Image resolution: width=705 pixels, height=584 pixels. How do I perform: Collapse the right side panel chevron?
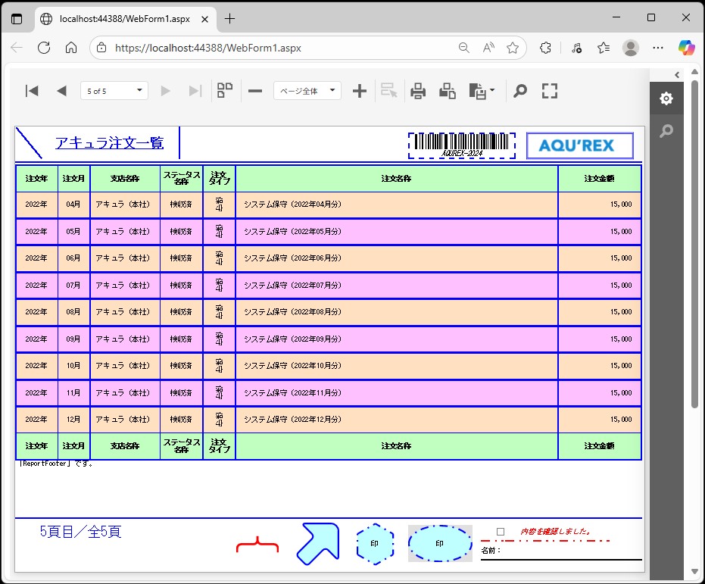[x=677, y=74]
